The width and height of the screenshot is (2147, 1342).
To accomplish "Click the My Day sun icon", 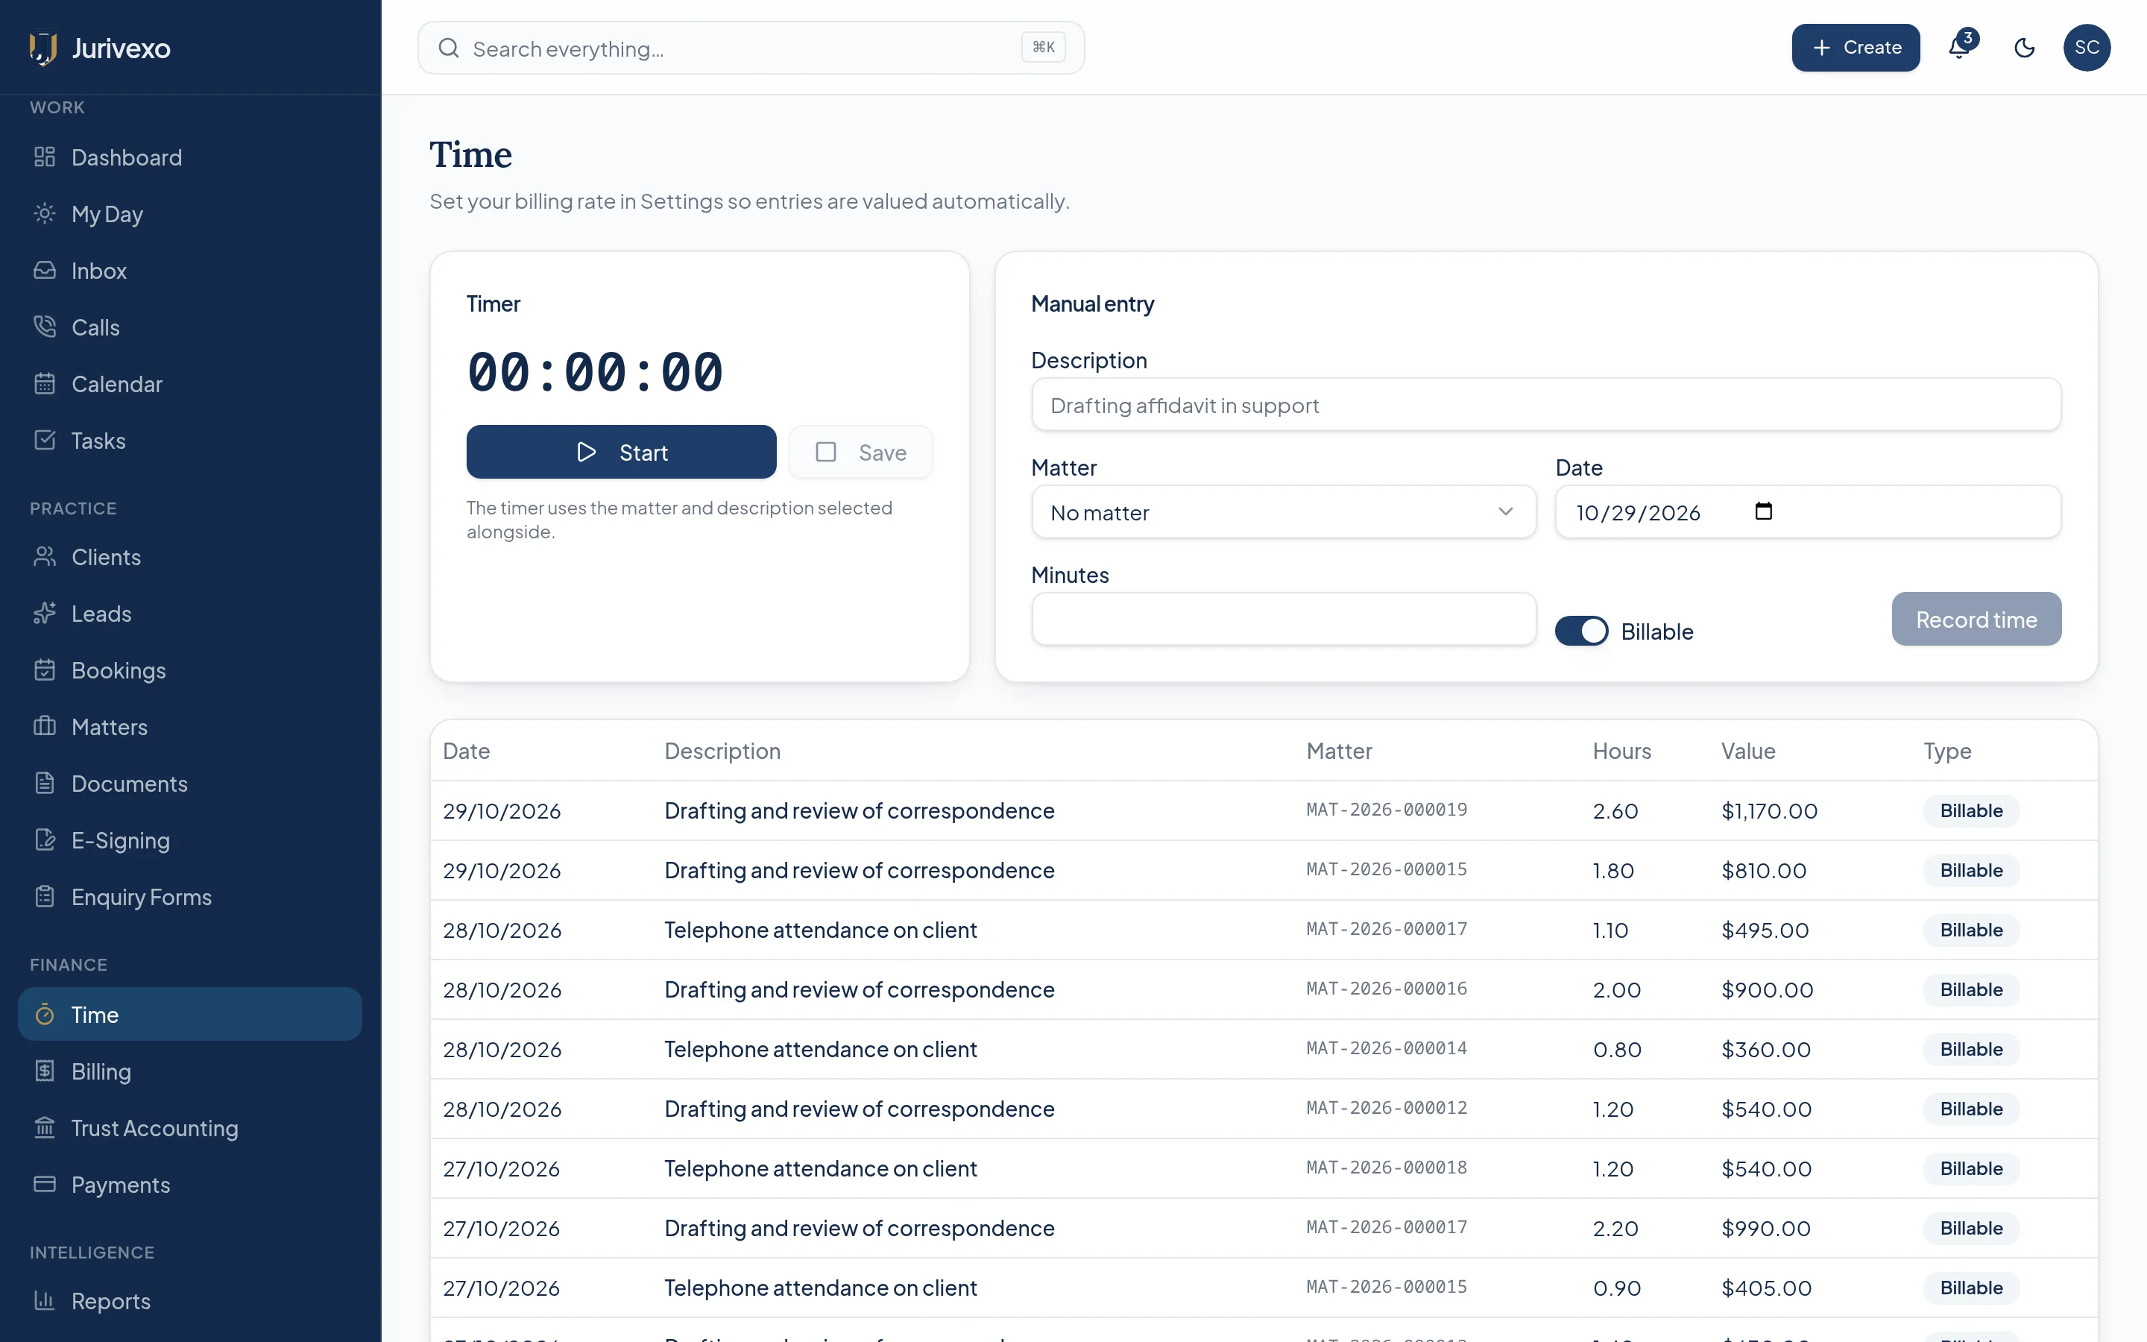I will coord(45,214).
